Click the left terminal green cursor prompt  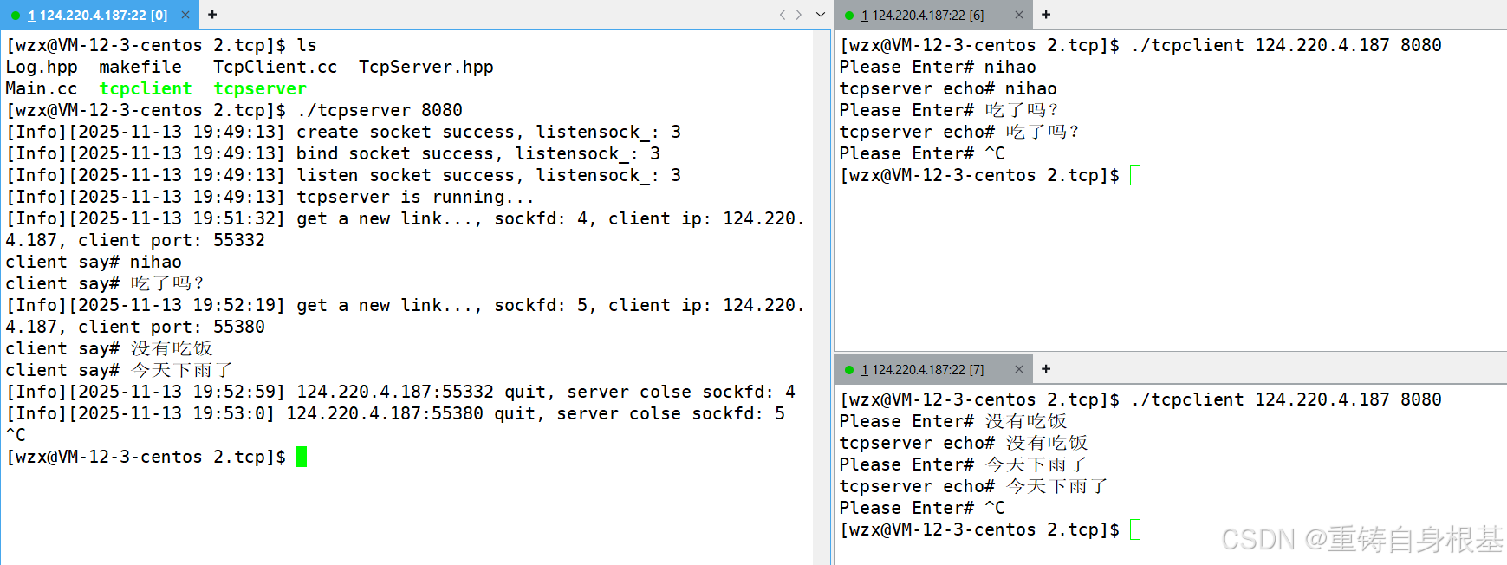tap(302, 457)
